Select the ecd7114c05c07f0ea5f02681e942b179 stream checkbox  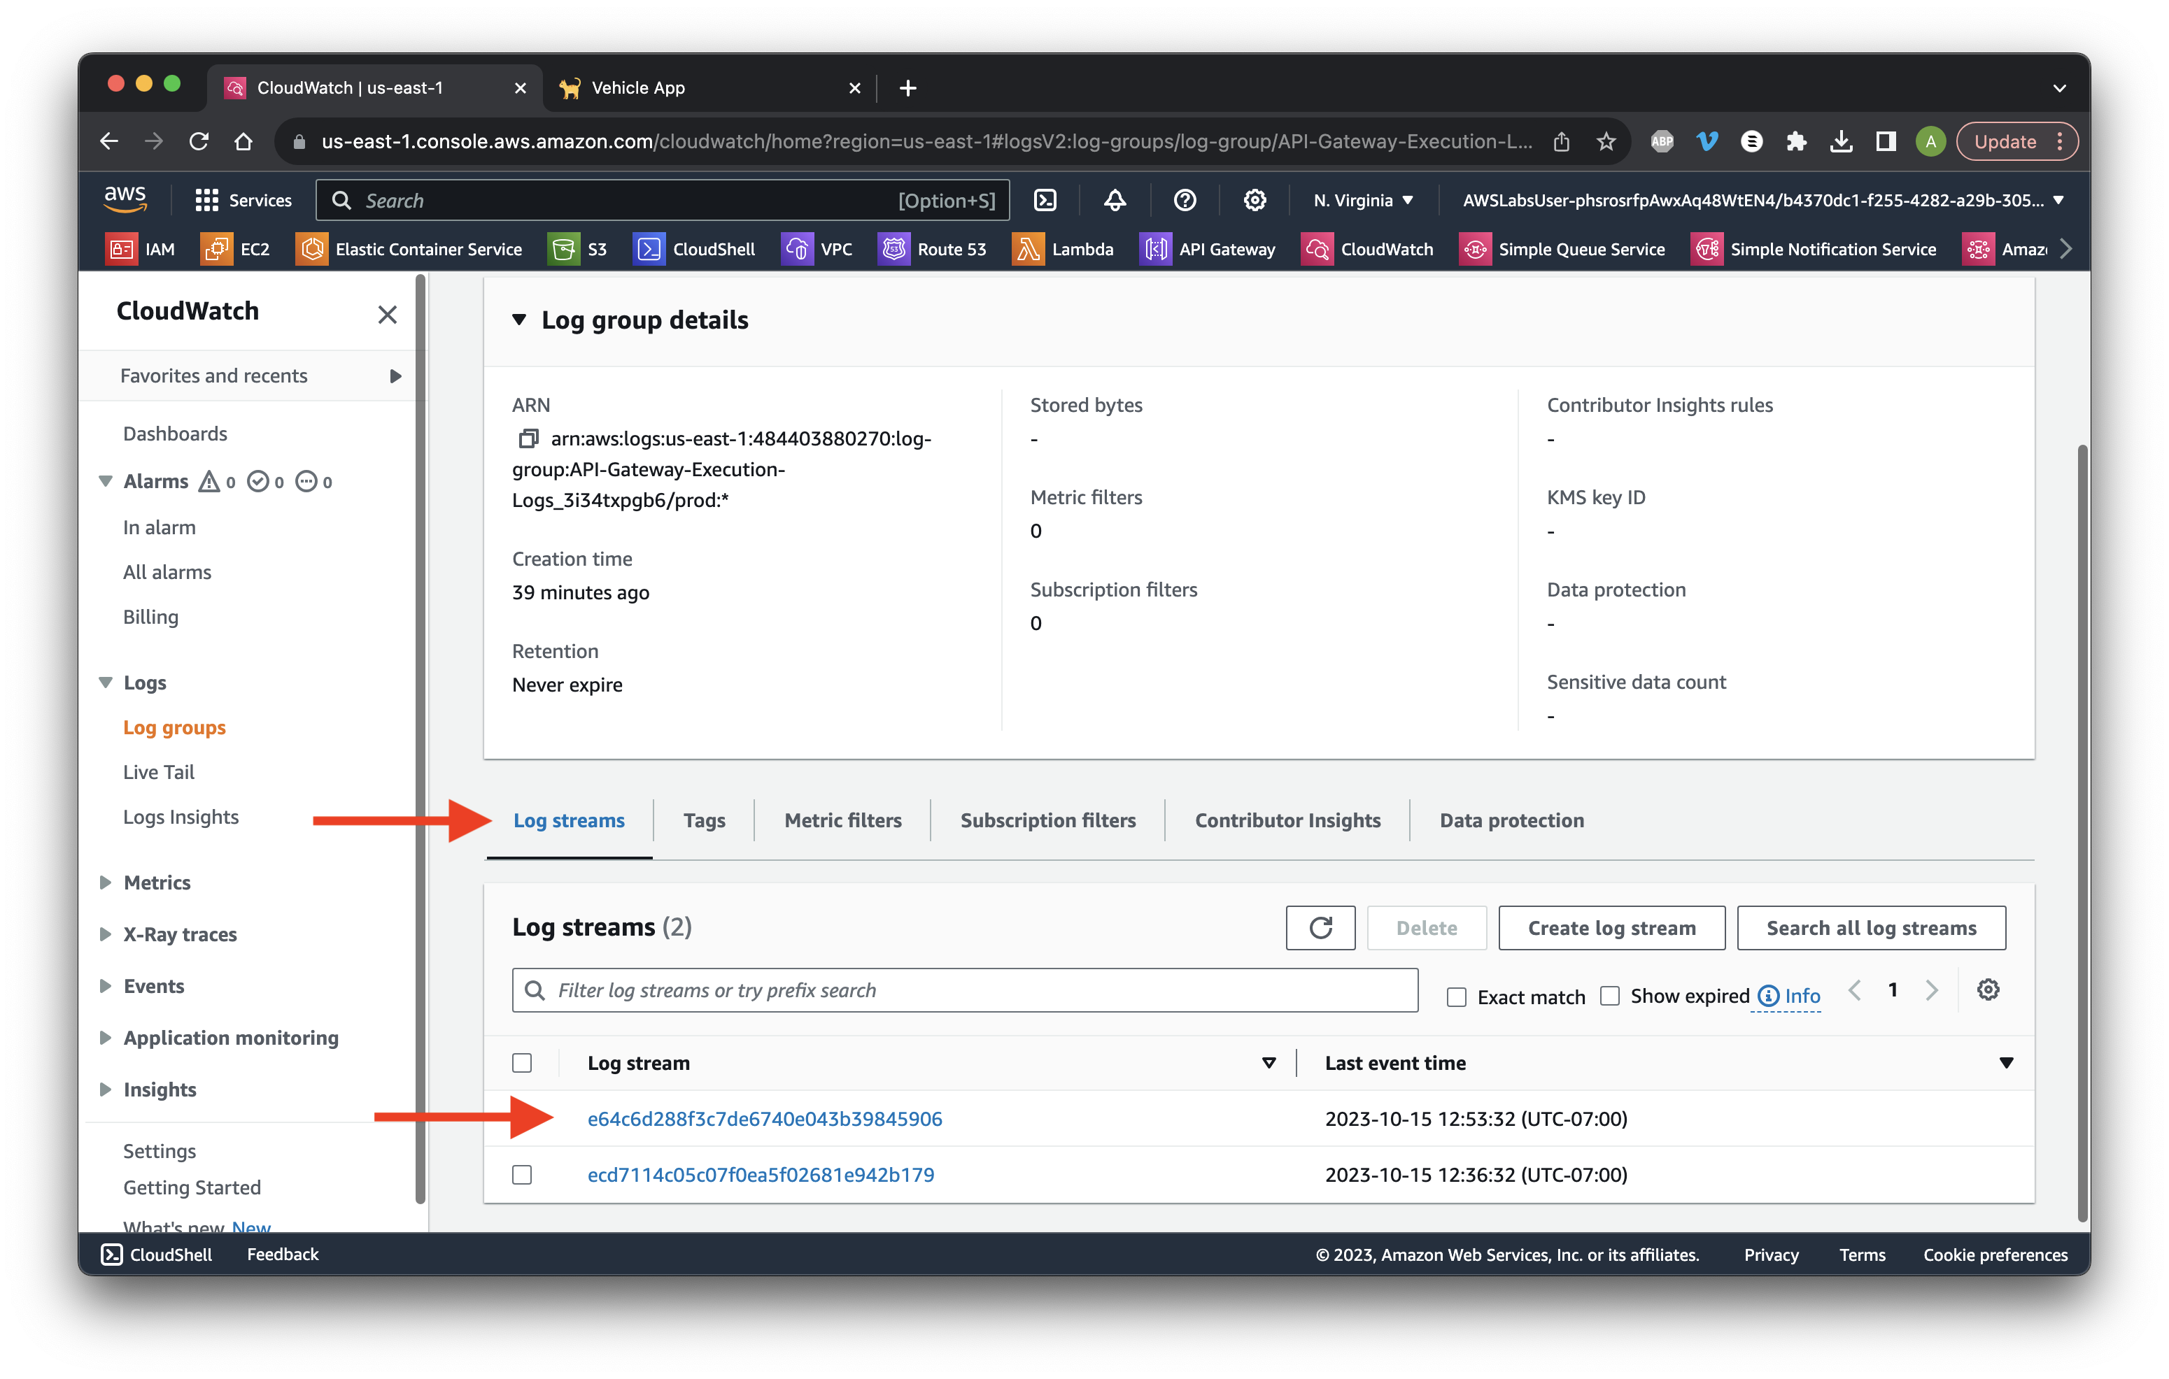click(521, 1174)
